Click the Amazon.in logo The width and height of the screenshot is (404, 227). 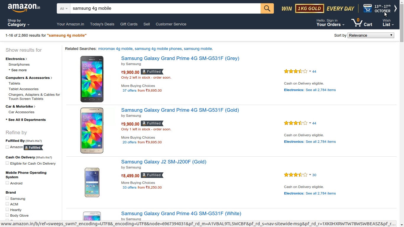click(x=24, y=8)
